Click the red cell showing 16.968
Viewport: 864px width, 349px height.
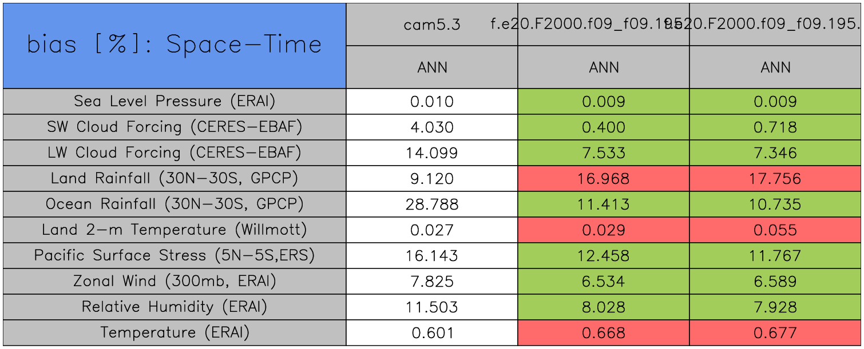point(604,179)
